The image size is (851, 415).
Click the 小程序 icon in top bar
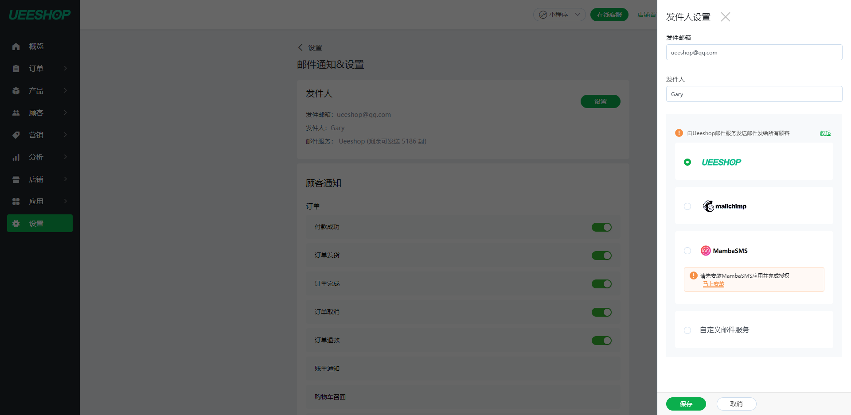click(543, 15)
